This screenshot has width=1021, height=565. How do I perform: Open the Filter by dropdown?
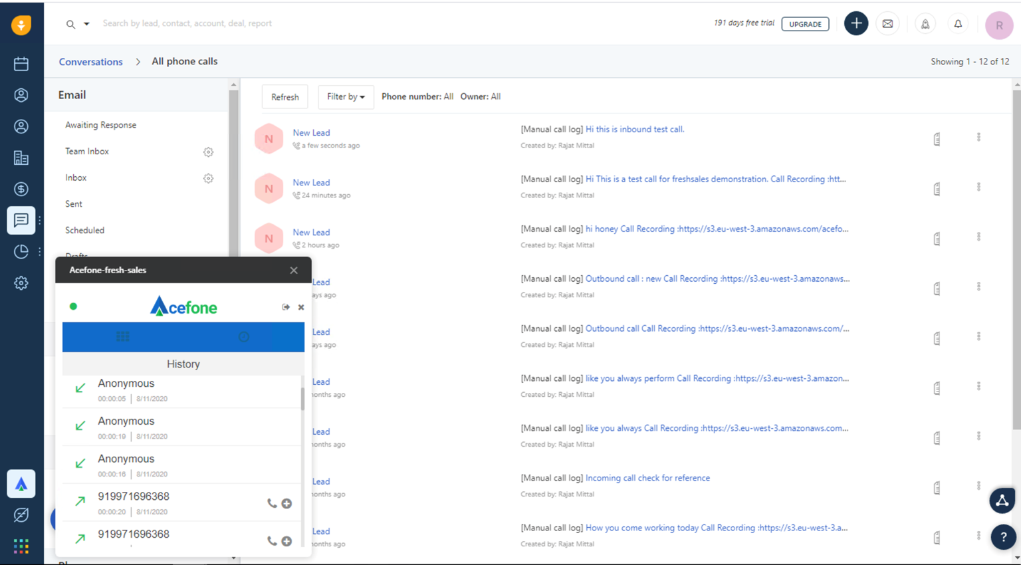pos(346,96)
